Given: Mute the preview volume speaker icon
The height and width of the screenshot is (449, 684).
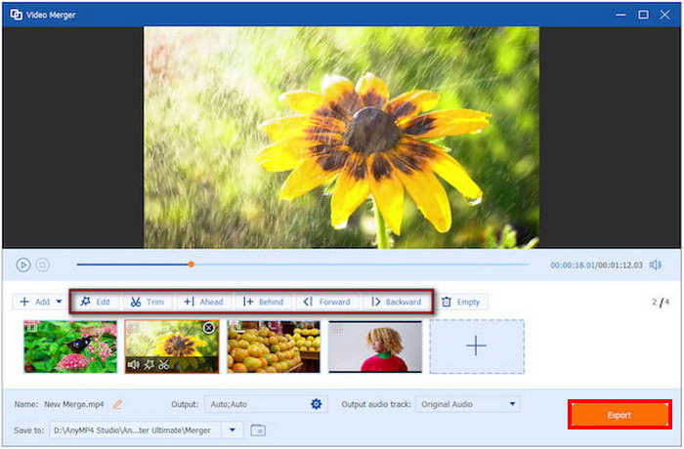Looking at the screenshot, I should (656, 265).
